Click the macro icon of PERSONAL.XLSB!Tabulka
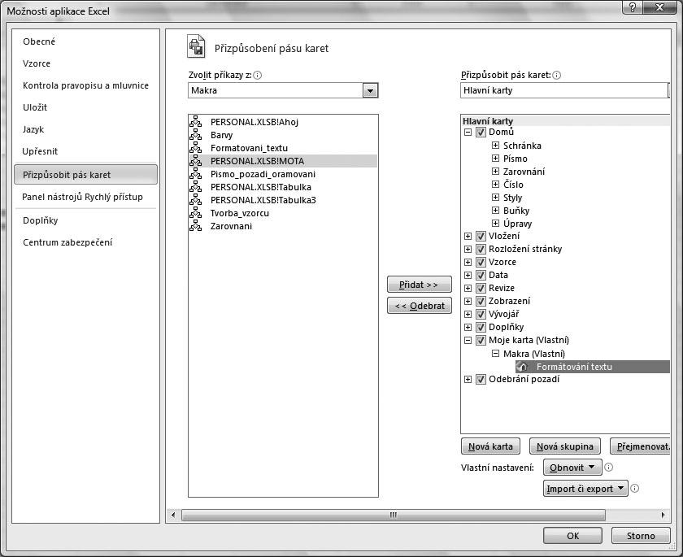This screenshot has height=557, width=683. (196, 187)
